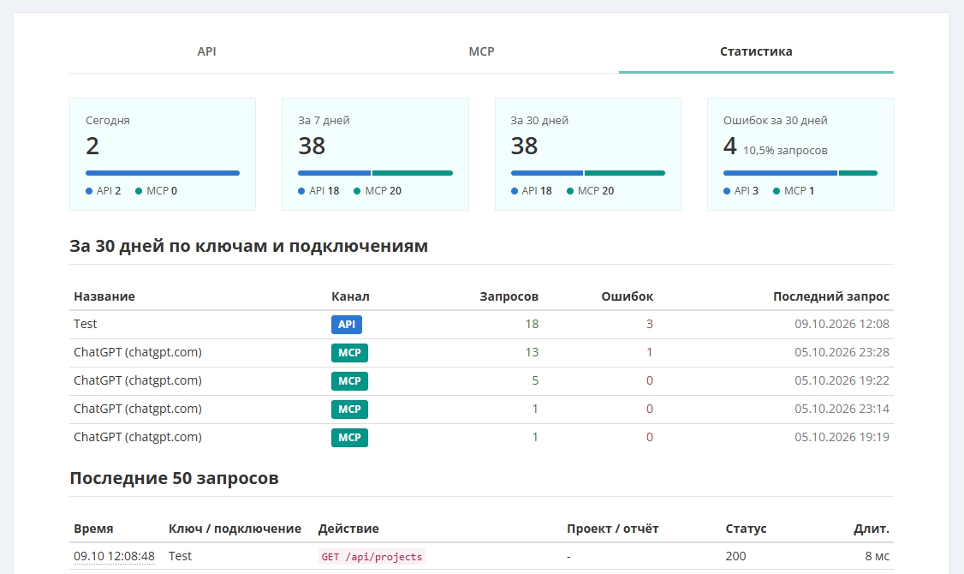
Task: Click MCP 1 legend in errors card
Action: coord(794,191)
